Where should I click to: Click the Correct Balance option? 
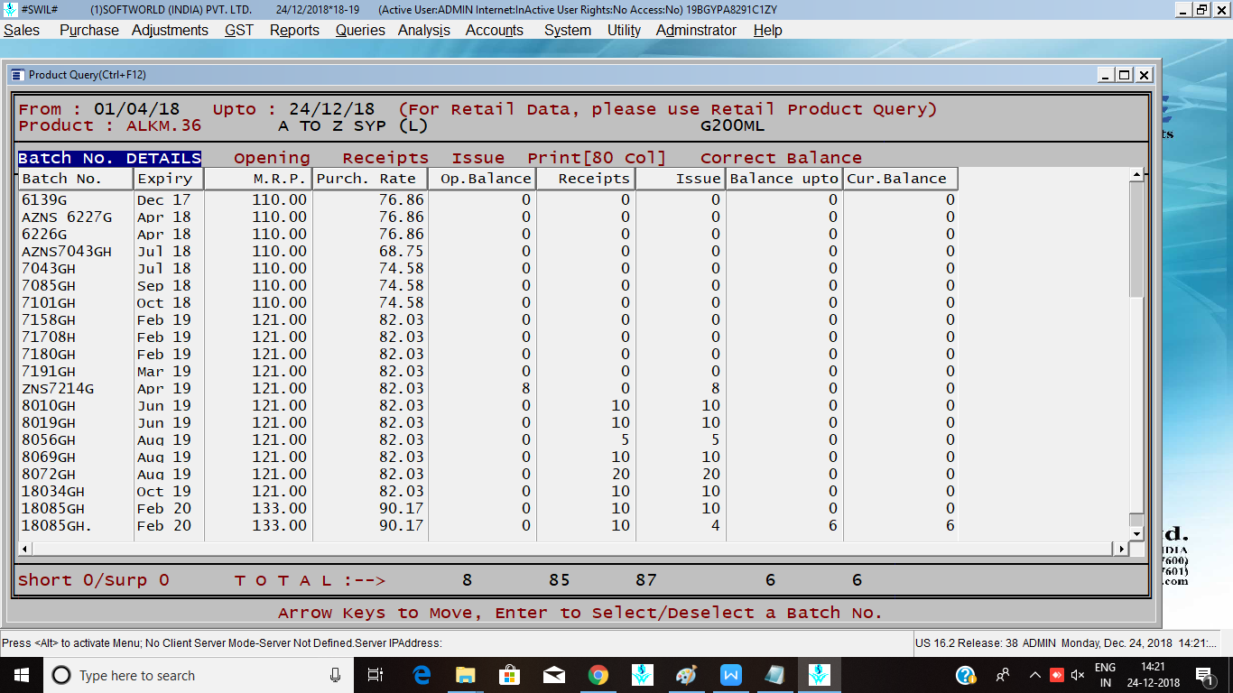[781, 158]
